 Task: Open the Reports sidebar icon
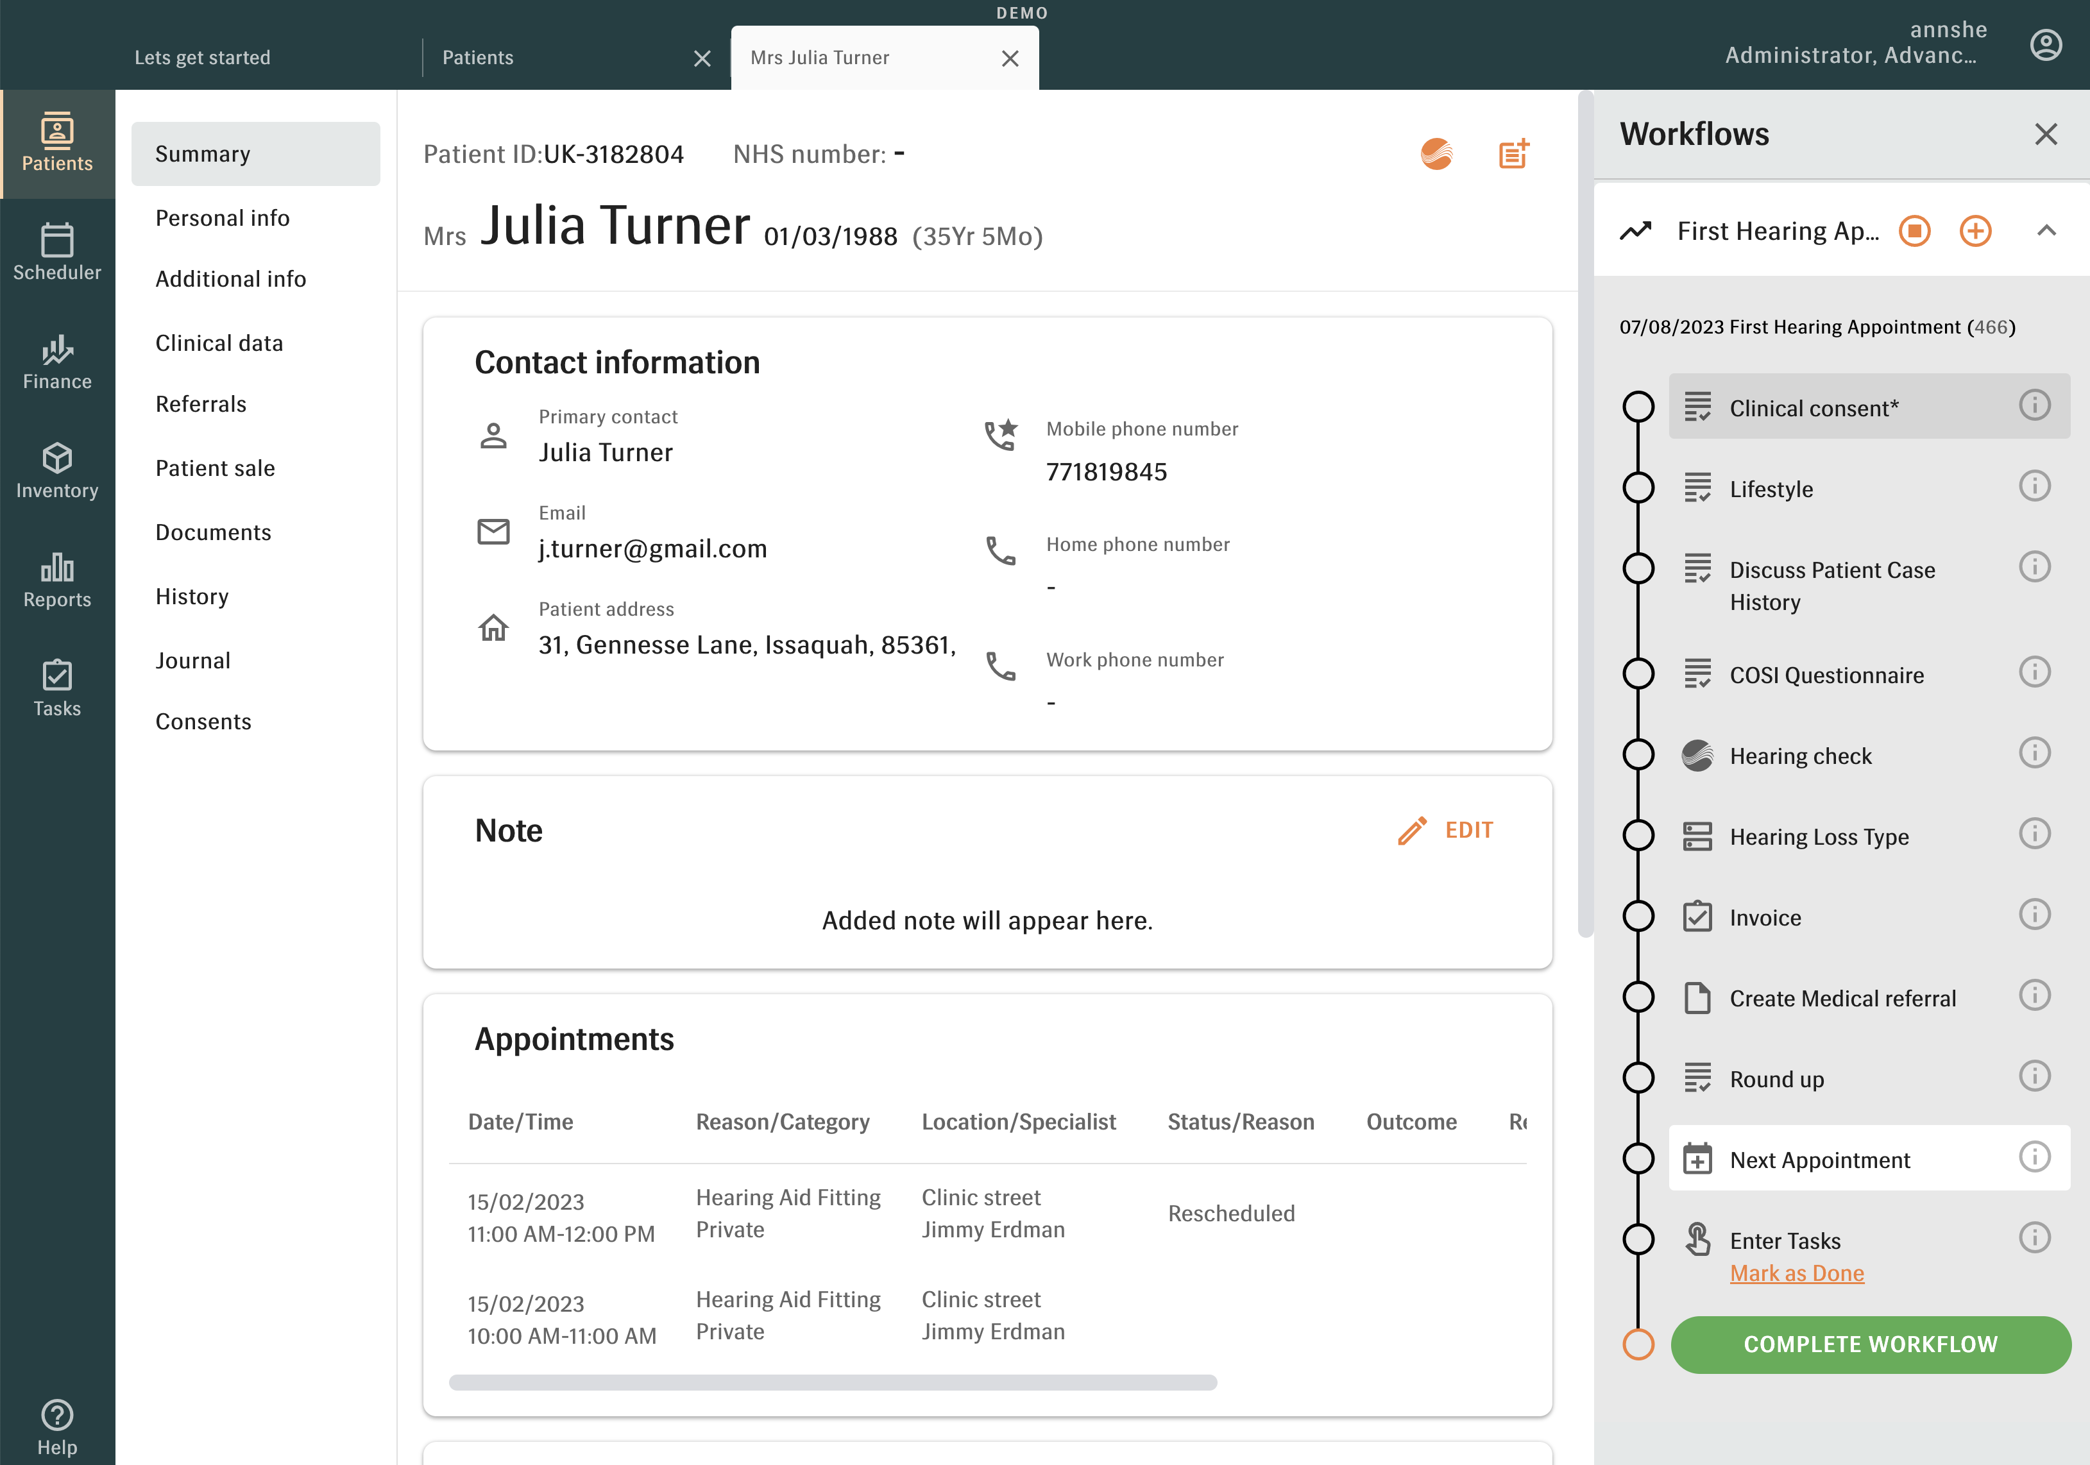coord(56,580)
